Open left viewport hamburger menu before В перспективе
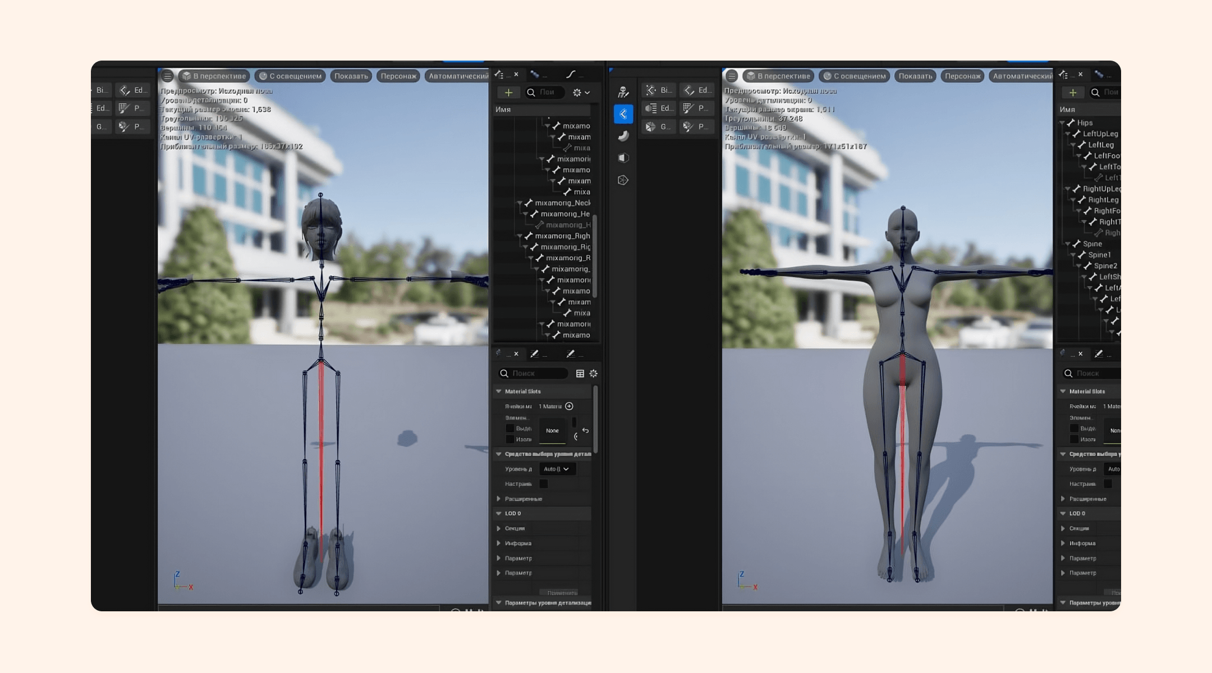 pyautogui.click(x=167, y=76)
